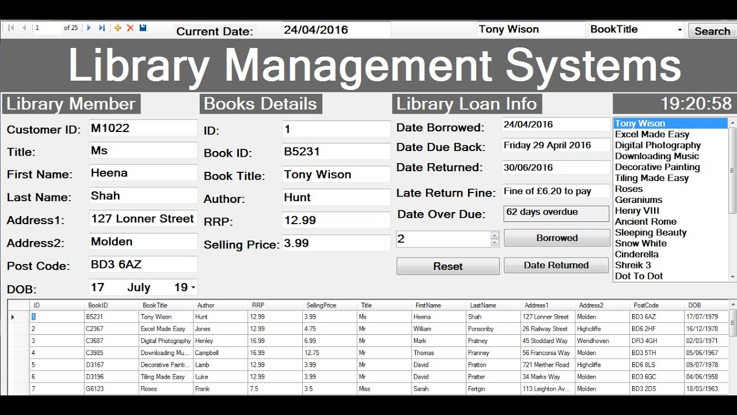Select Henry VIII in book list
This screenshot has width=737, height=415.
[671, 210]
